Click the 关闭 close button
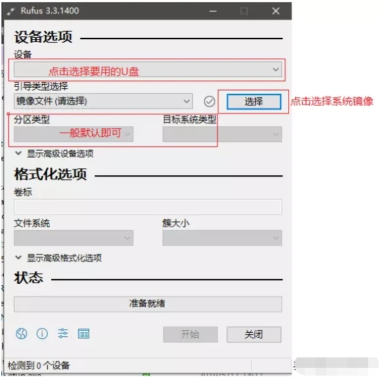 (x=254, y=334)
